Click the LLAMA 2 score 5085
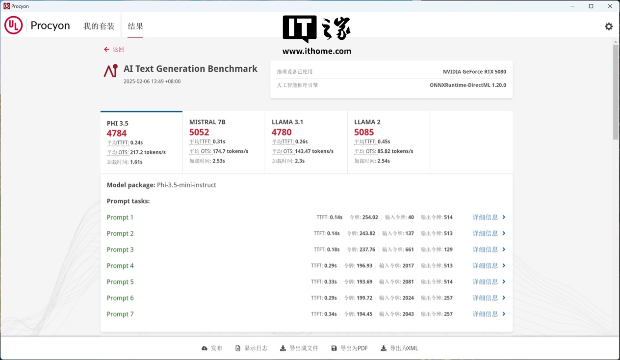620x360 pixels. (364, 132)
